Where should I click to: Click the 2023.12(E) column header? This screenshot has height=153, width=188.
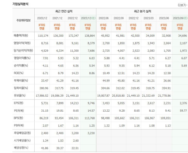[x=88, y=18]
